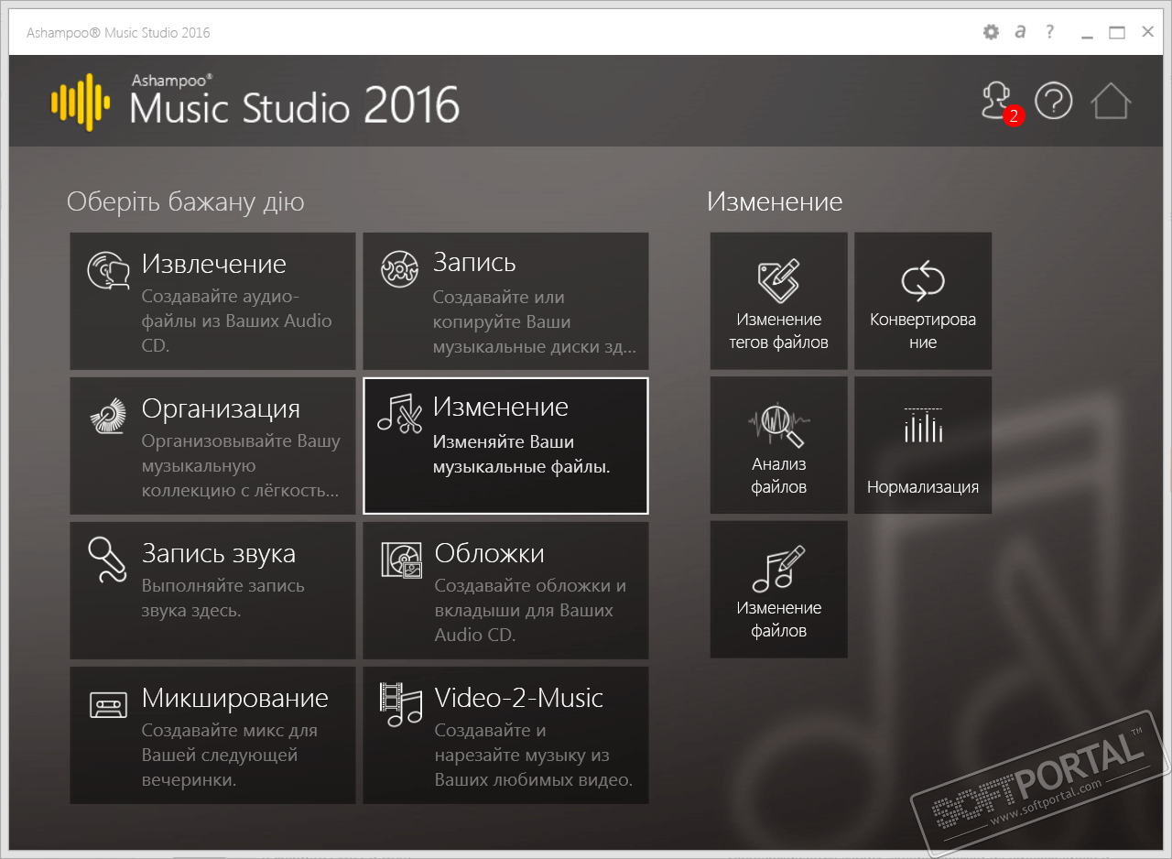Click the Music Studio 2016 logo in header

[255, 101]
